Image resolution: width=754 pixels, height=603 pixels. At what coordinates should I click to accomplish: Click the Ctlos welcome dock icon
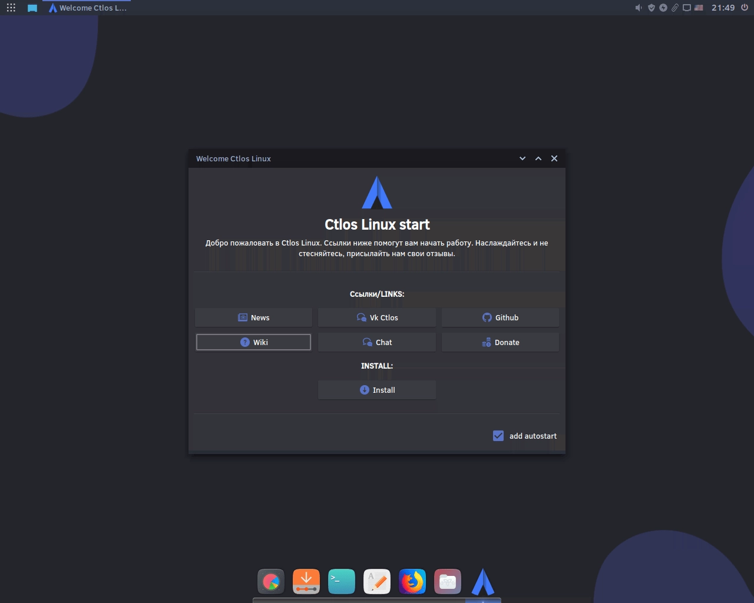pyautogui.click(x=483, y=582)
